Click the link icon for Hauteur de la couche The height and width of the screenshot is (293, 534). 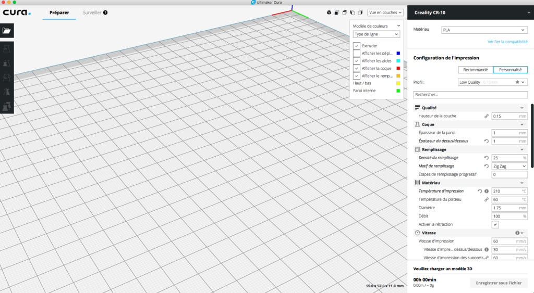(x=486, y=116)
